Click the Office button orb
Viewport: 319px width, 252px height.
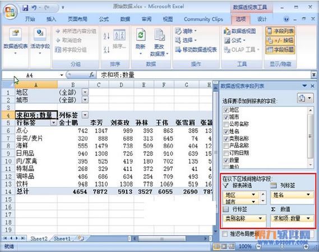coord(10,12)
